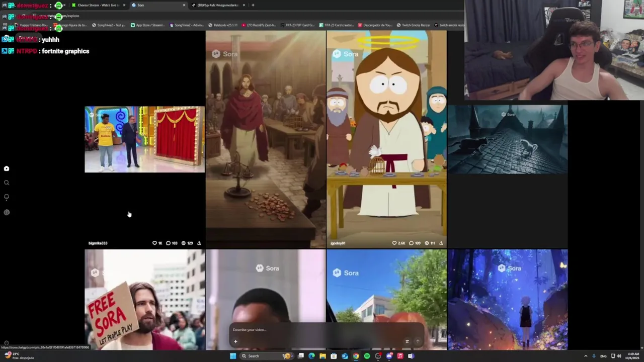
Task: Open comments on bigmike333's video
Action: click(x=168, y=243)
